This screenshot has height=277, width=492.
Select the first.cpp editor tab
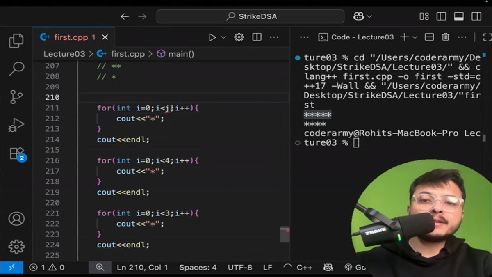(x=73, y=37)
